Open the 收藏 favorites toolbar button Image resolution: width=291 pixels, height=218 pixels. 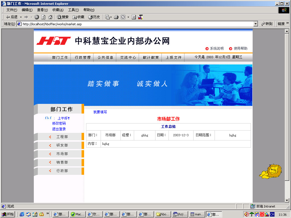click(78, 17)
